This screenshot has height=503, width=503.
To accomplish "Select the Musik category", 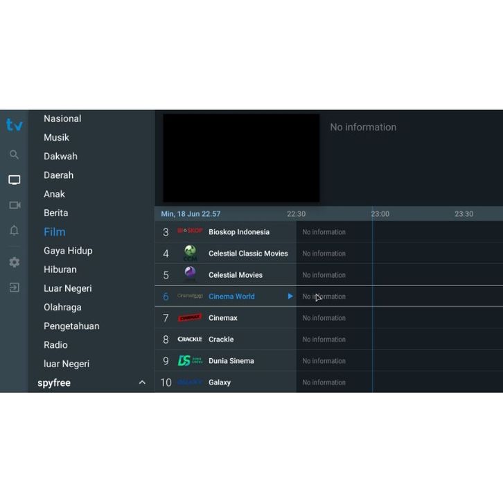I will click(56, 137).
